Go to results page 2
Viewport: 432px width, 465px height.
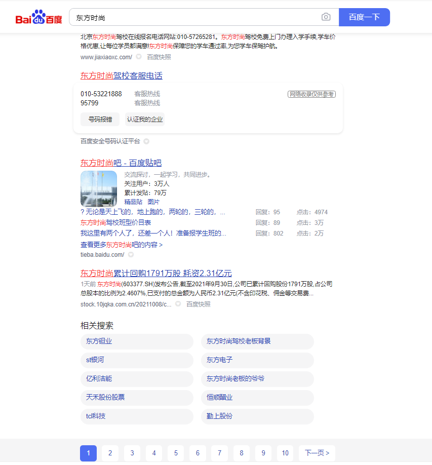[x=110, y=453]
